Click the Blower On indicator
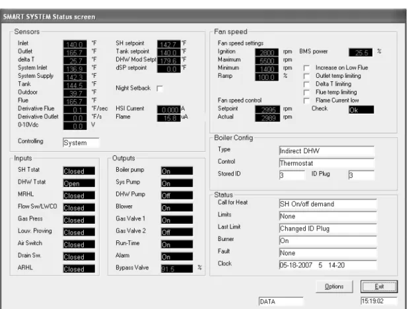The image size is (416, 309). point(177,207)
